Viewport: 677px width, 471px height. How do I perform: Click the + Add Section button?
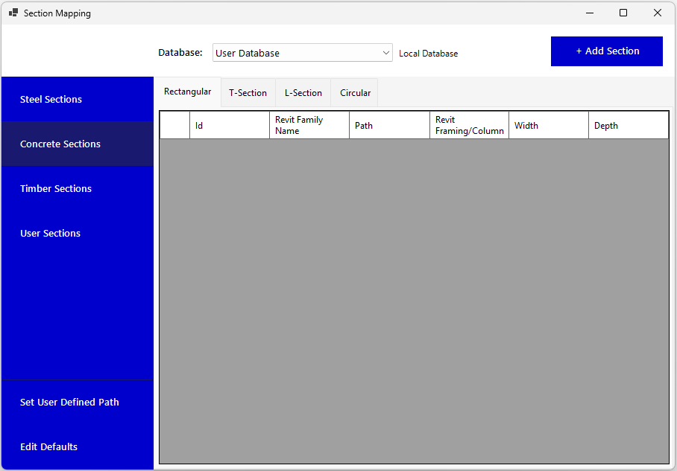pyautogui.click(x=606, y=51)
